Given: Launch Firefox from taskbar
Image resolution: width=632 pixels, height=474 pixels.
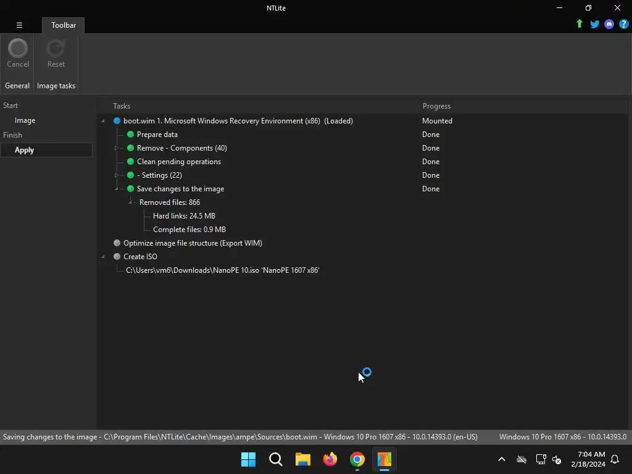Looking at the screenshot, I should tap(330, 459).
